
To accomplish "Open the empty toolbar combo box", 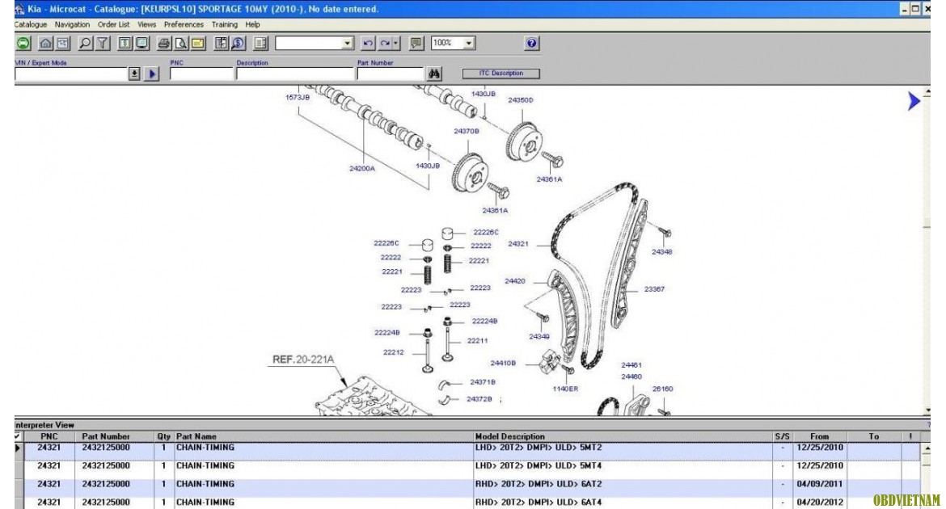I will click(x=315, y=44).
